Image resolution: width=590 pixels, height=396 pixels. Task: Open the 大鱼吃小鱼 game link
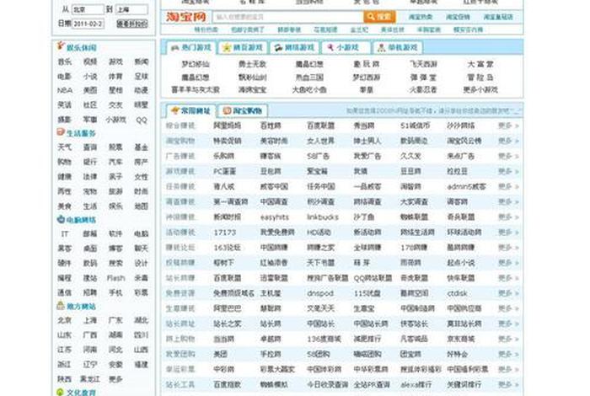pyautogui.click(x=309, y=90)
